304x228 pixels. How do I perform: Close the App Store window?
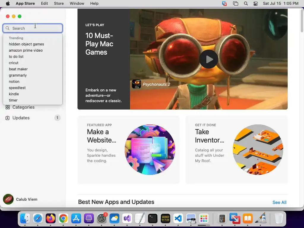coord(8,16)
